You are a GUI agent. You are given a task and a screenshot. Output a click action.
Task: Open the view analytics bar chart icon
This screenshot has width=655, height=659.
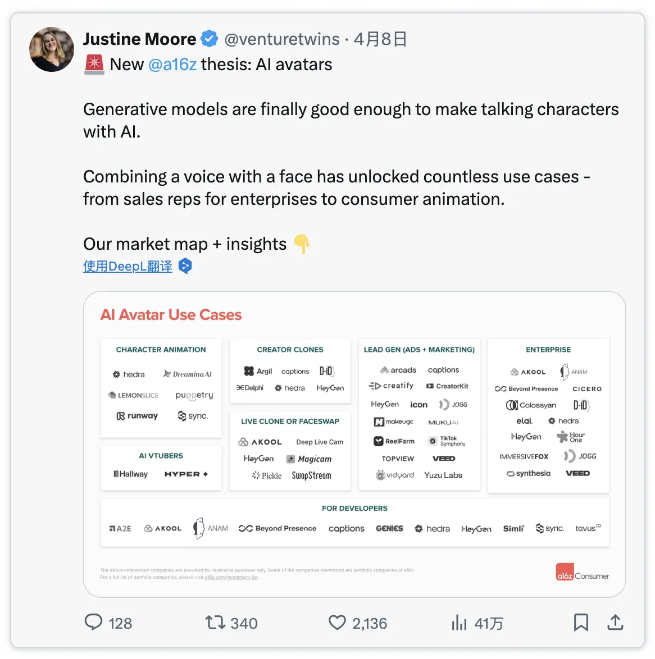pos(459,622)
